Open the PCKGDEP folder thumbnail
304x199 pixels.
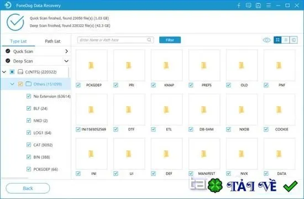(x=91, y=65)
